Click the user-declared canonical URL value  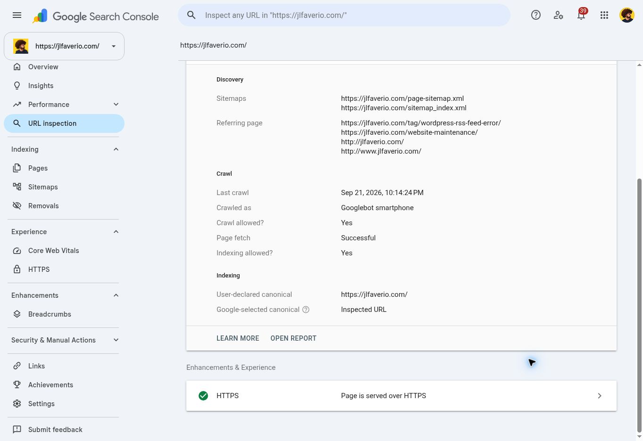[374, 294]
